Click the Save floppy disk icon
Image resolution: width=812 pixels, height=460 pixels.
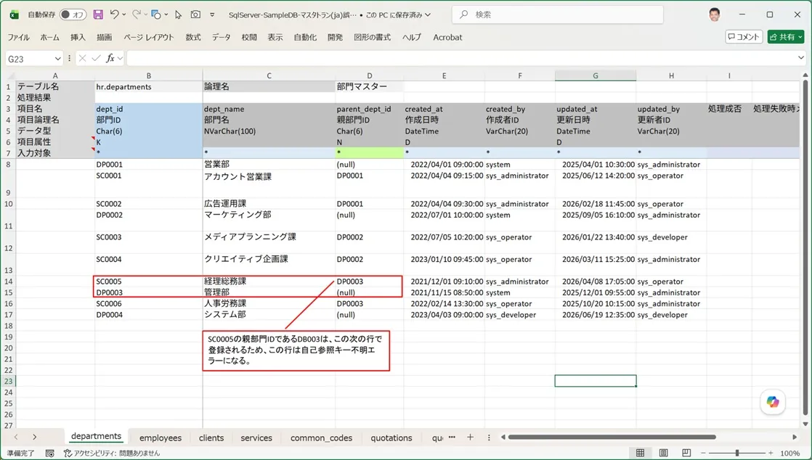tap(98, 15)
